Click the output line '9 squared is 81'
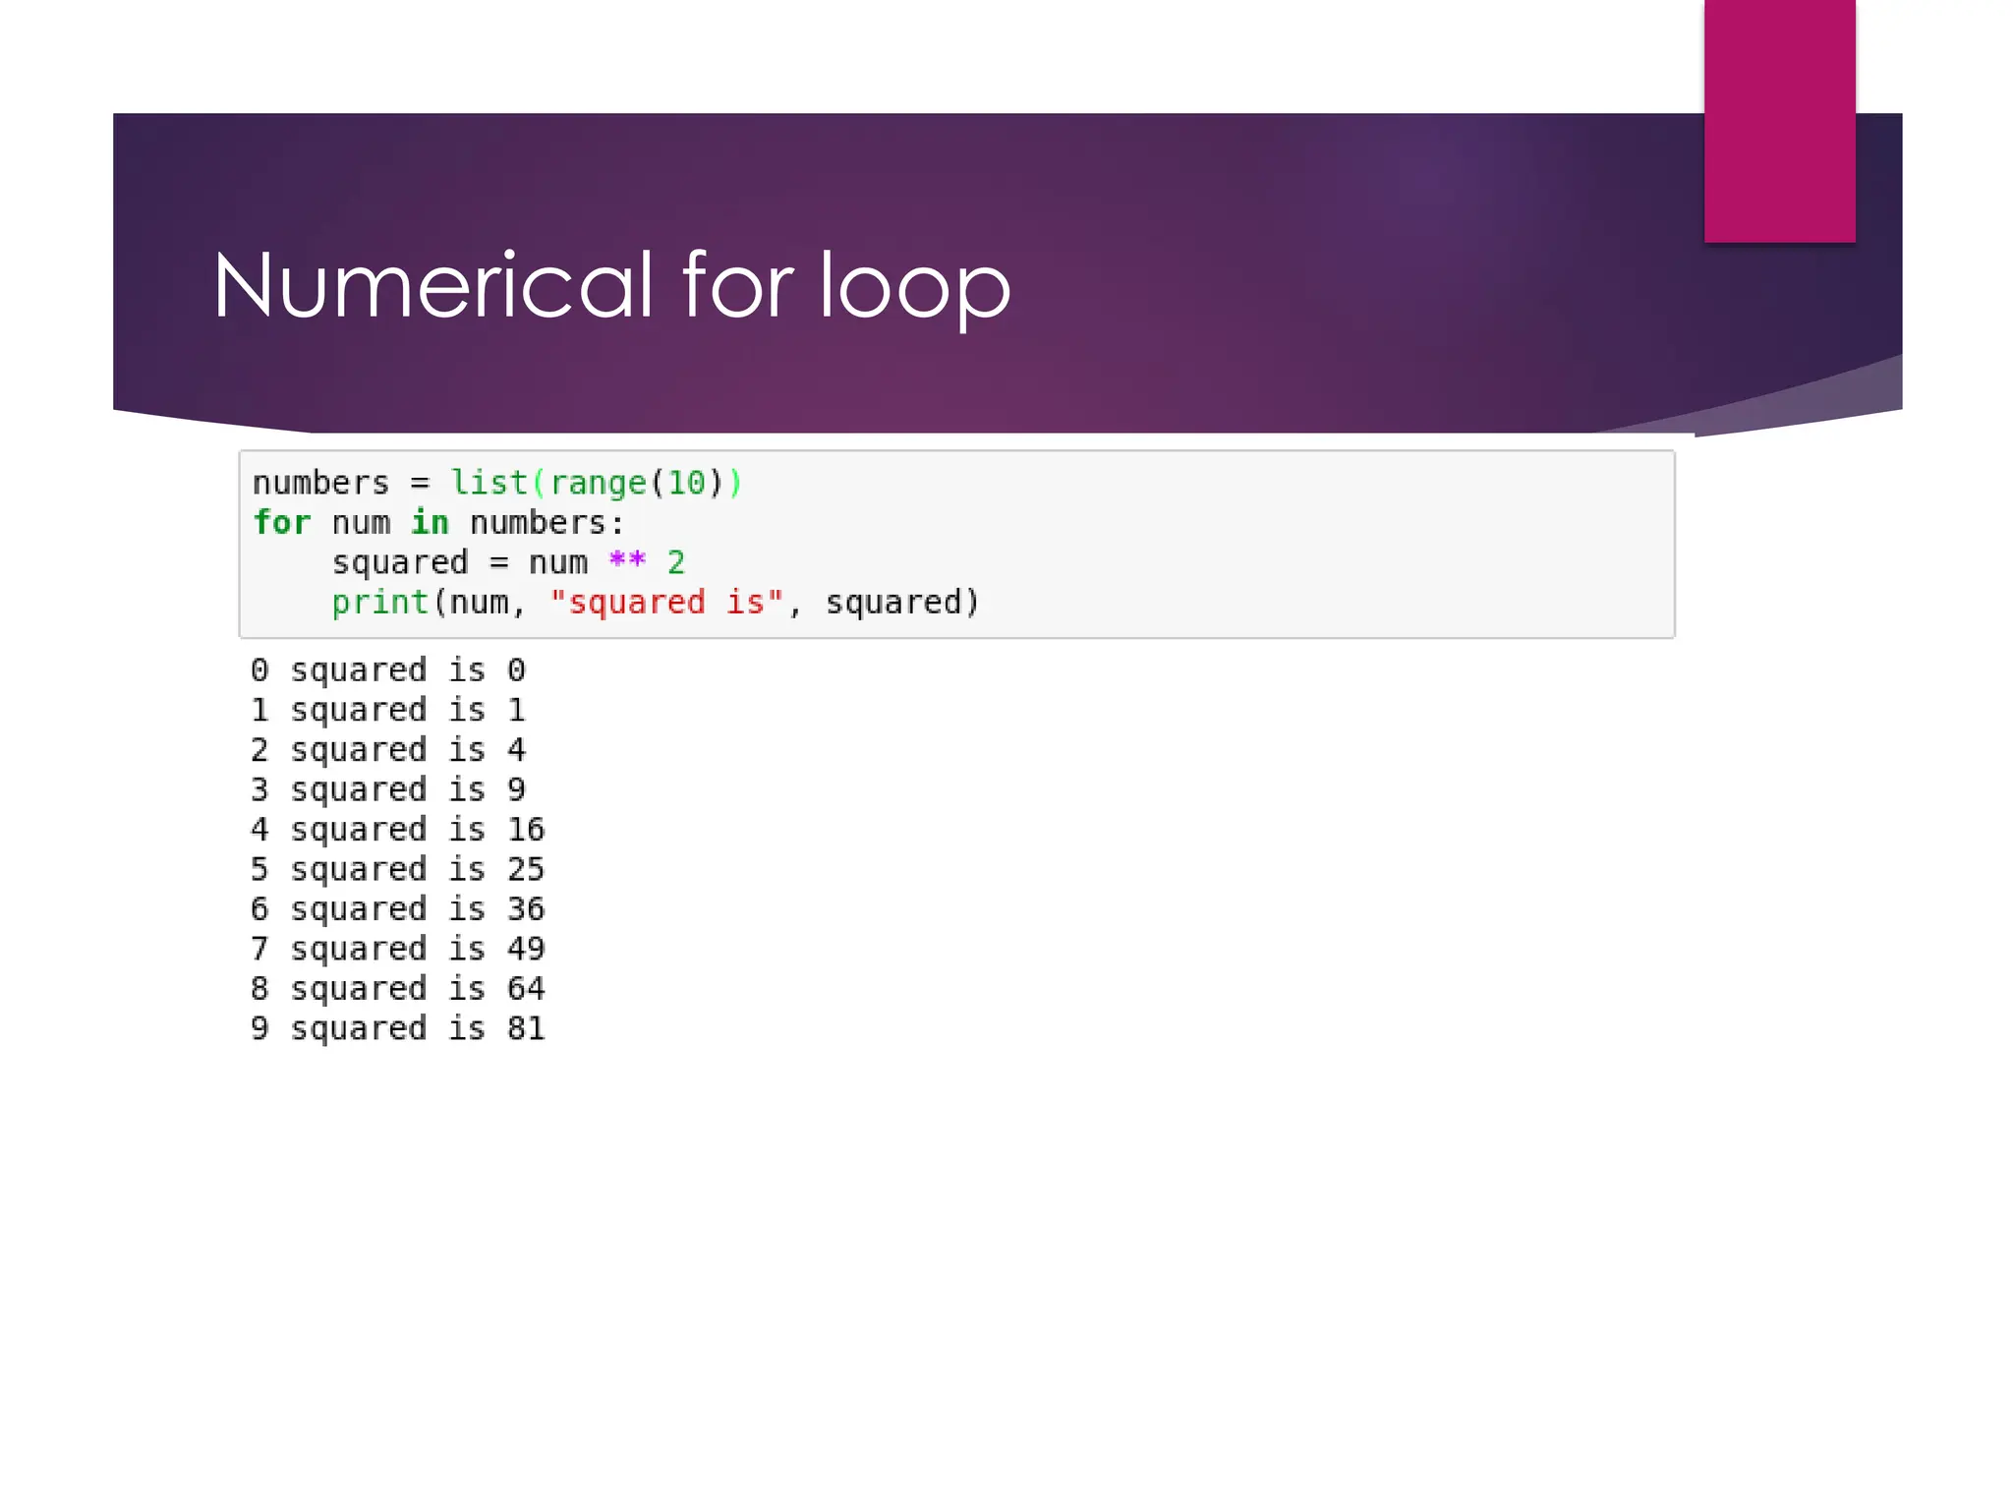The image size is (2013, 1510). click(x=397, y=1028)
